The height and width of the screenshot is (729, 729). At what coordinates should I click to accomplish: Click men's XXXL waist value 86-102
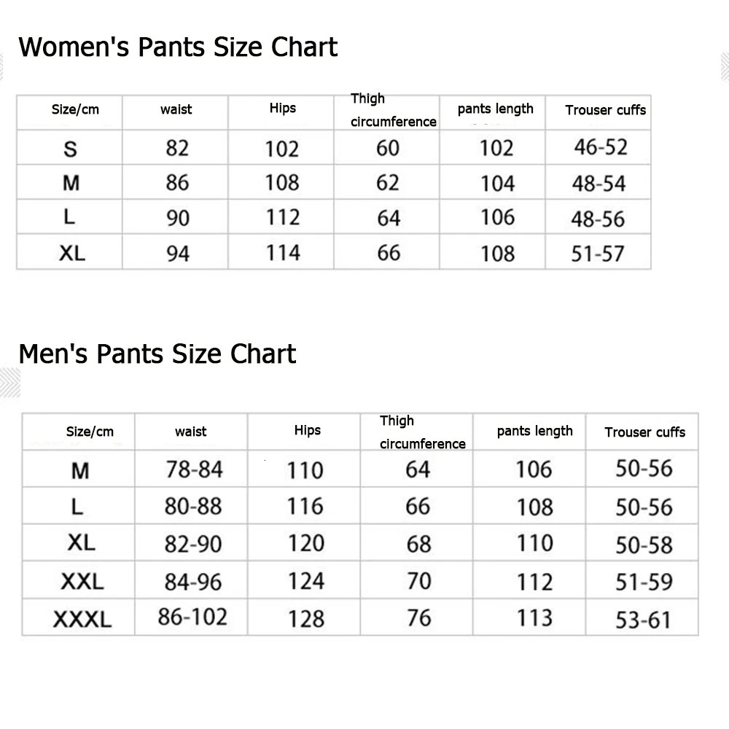pos(192,617)
